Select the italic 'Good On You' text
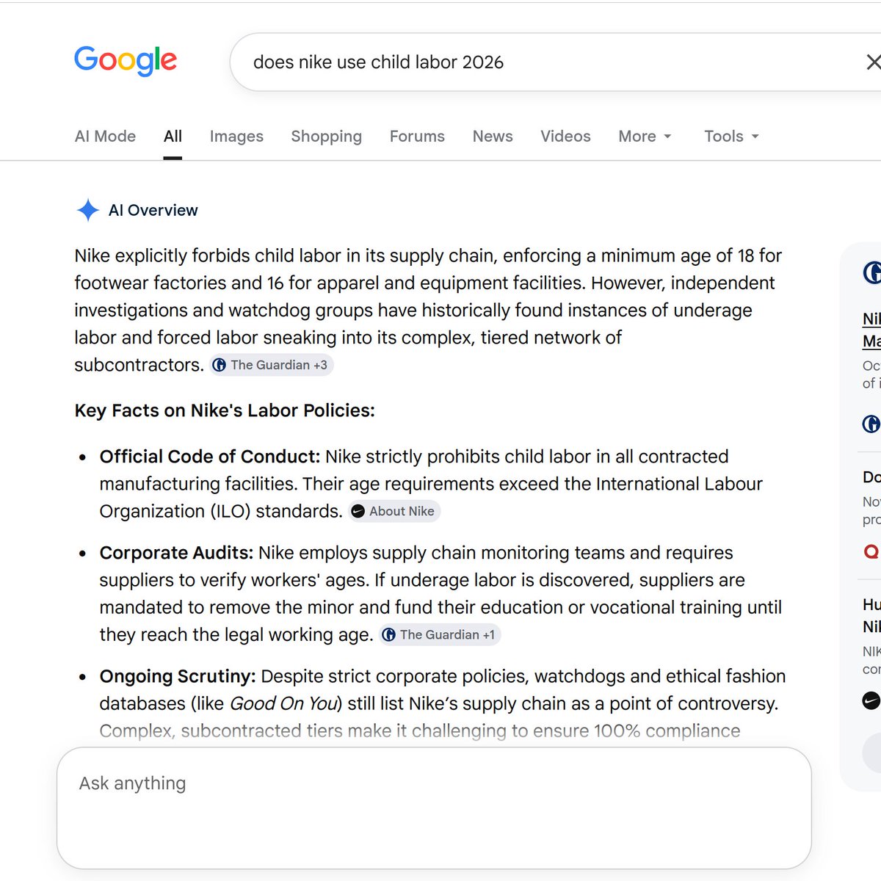The width and height of the screenshot is (881, 881). pos(283,703)
